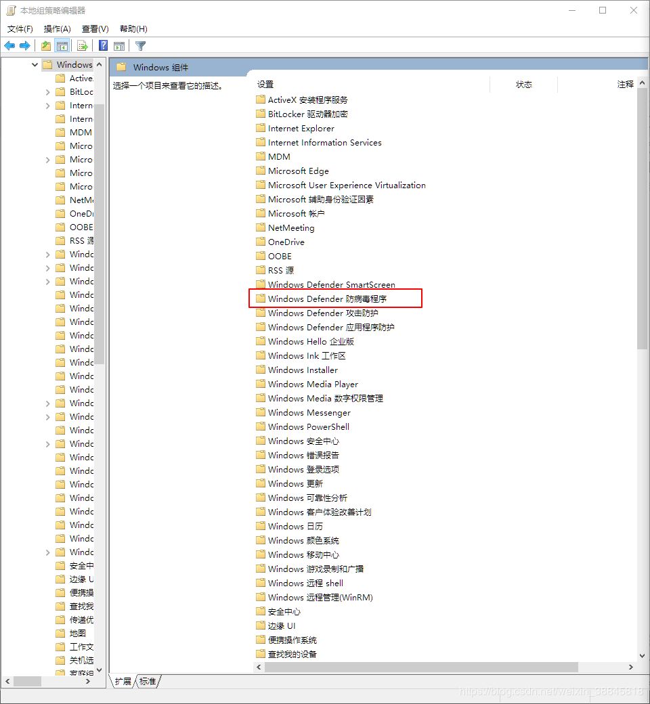Select Microsoft 辅助身份验证因素 folder
The width and height of the screenshot is (650, 704).
click(315, 199)
